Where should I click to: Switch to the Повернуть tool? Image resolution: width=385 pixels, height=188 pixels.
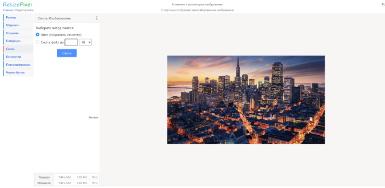coord(18,41)
